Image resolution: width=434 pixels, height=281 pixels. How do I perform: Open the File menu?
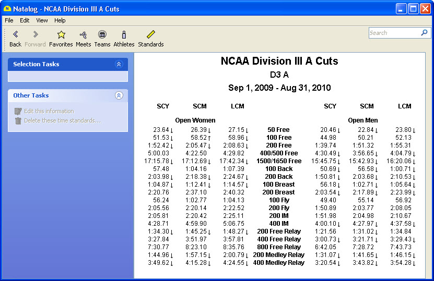click(9, 20)
